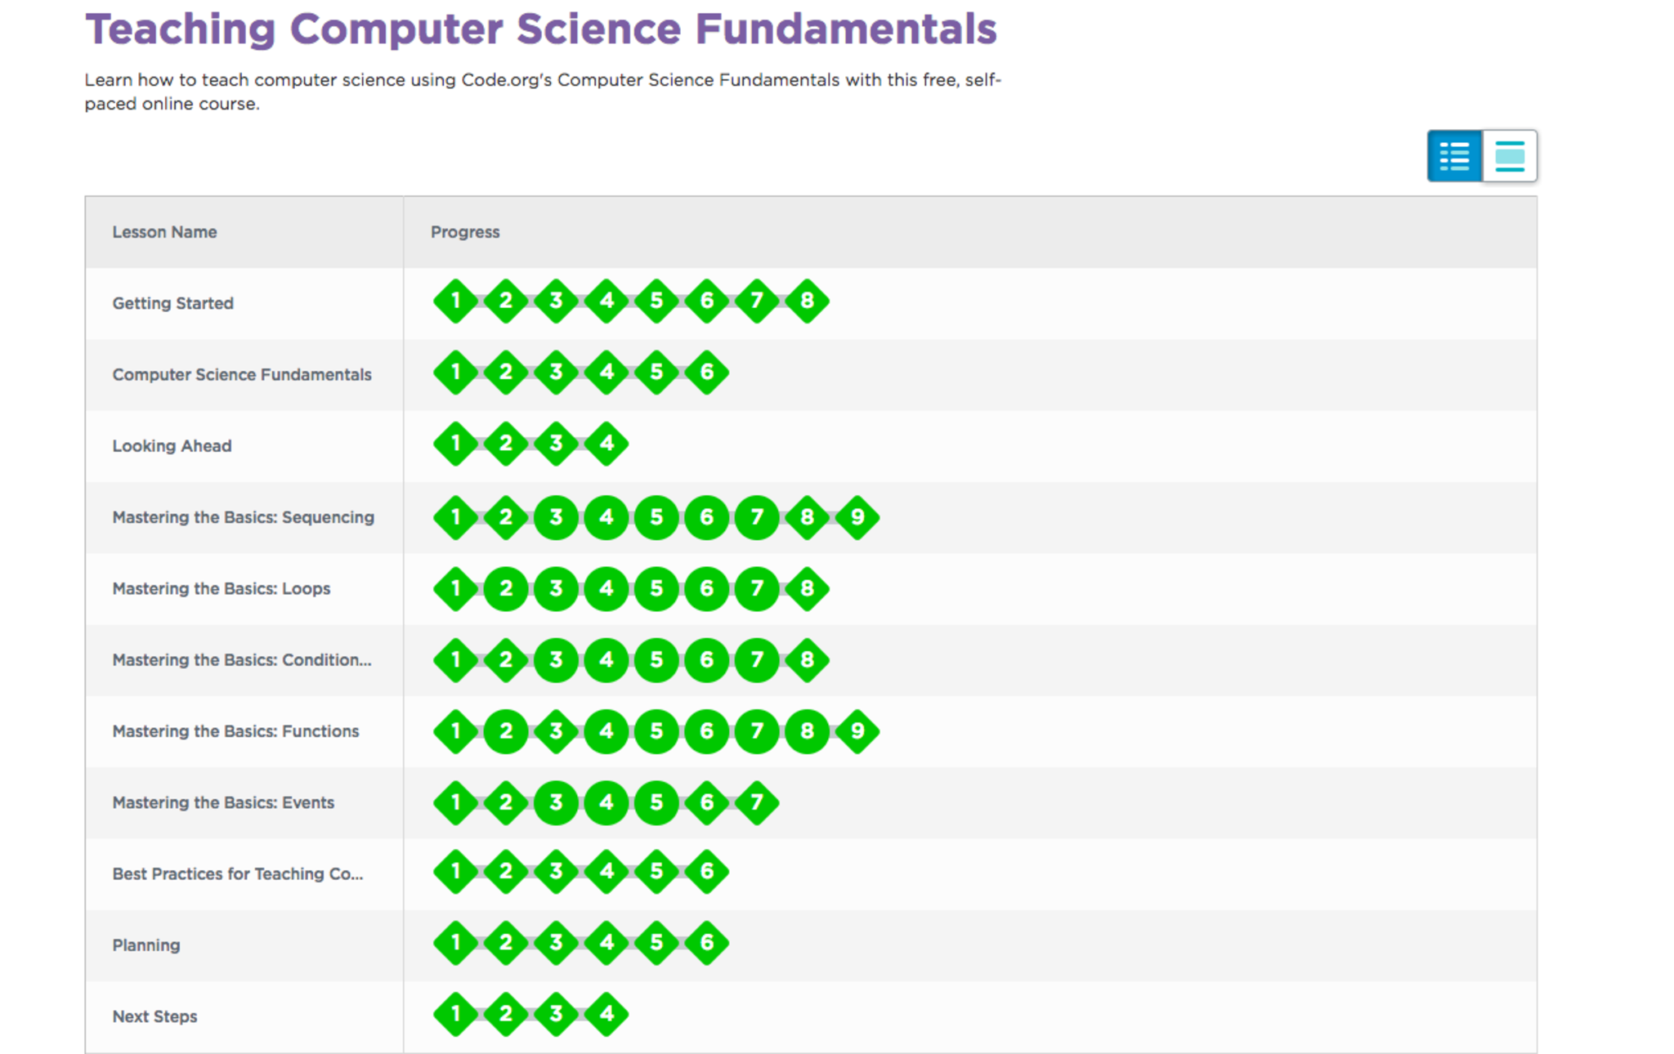
Task: Open level 4 of Looking Ahead
Action: click(606, 444)
